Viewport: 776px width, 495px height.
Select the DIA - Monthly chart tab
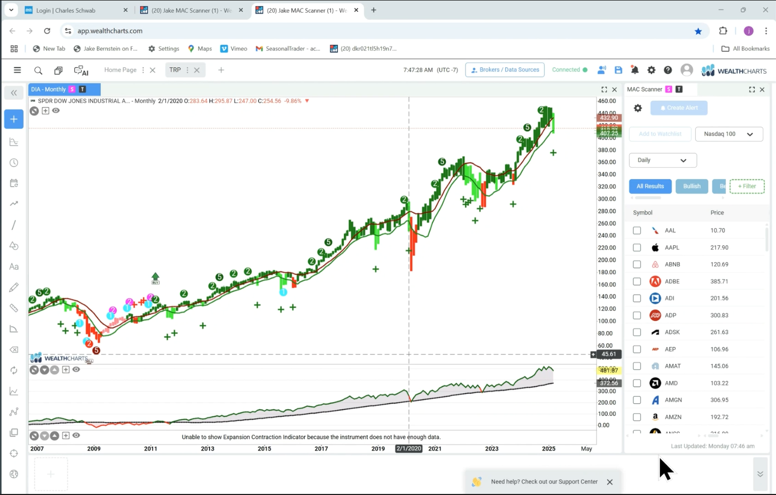(x=65, y=89)
